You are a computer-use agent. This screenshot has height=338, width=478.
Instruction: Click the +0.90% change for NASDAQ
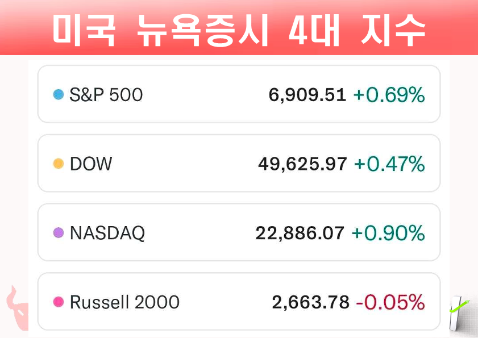pos(388,233)
